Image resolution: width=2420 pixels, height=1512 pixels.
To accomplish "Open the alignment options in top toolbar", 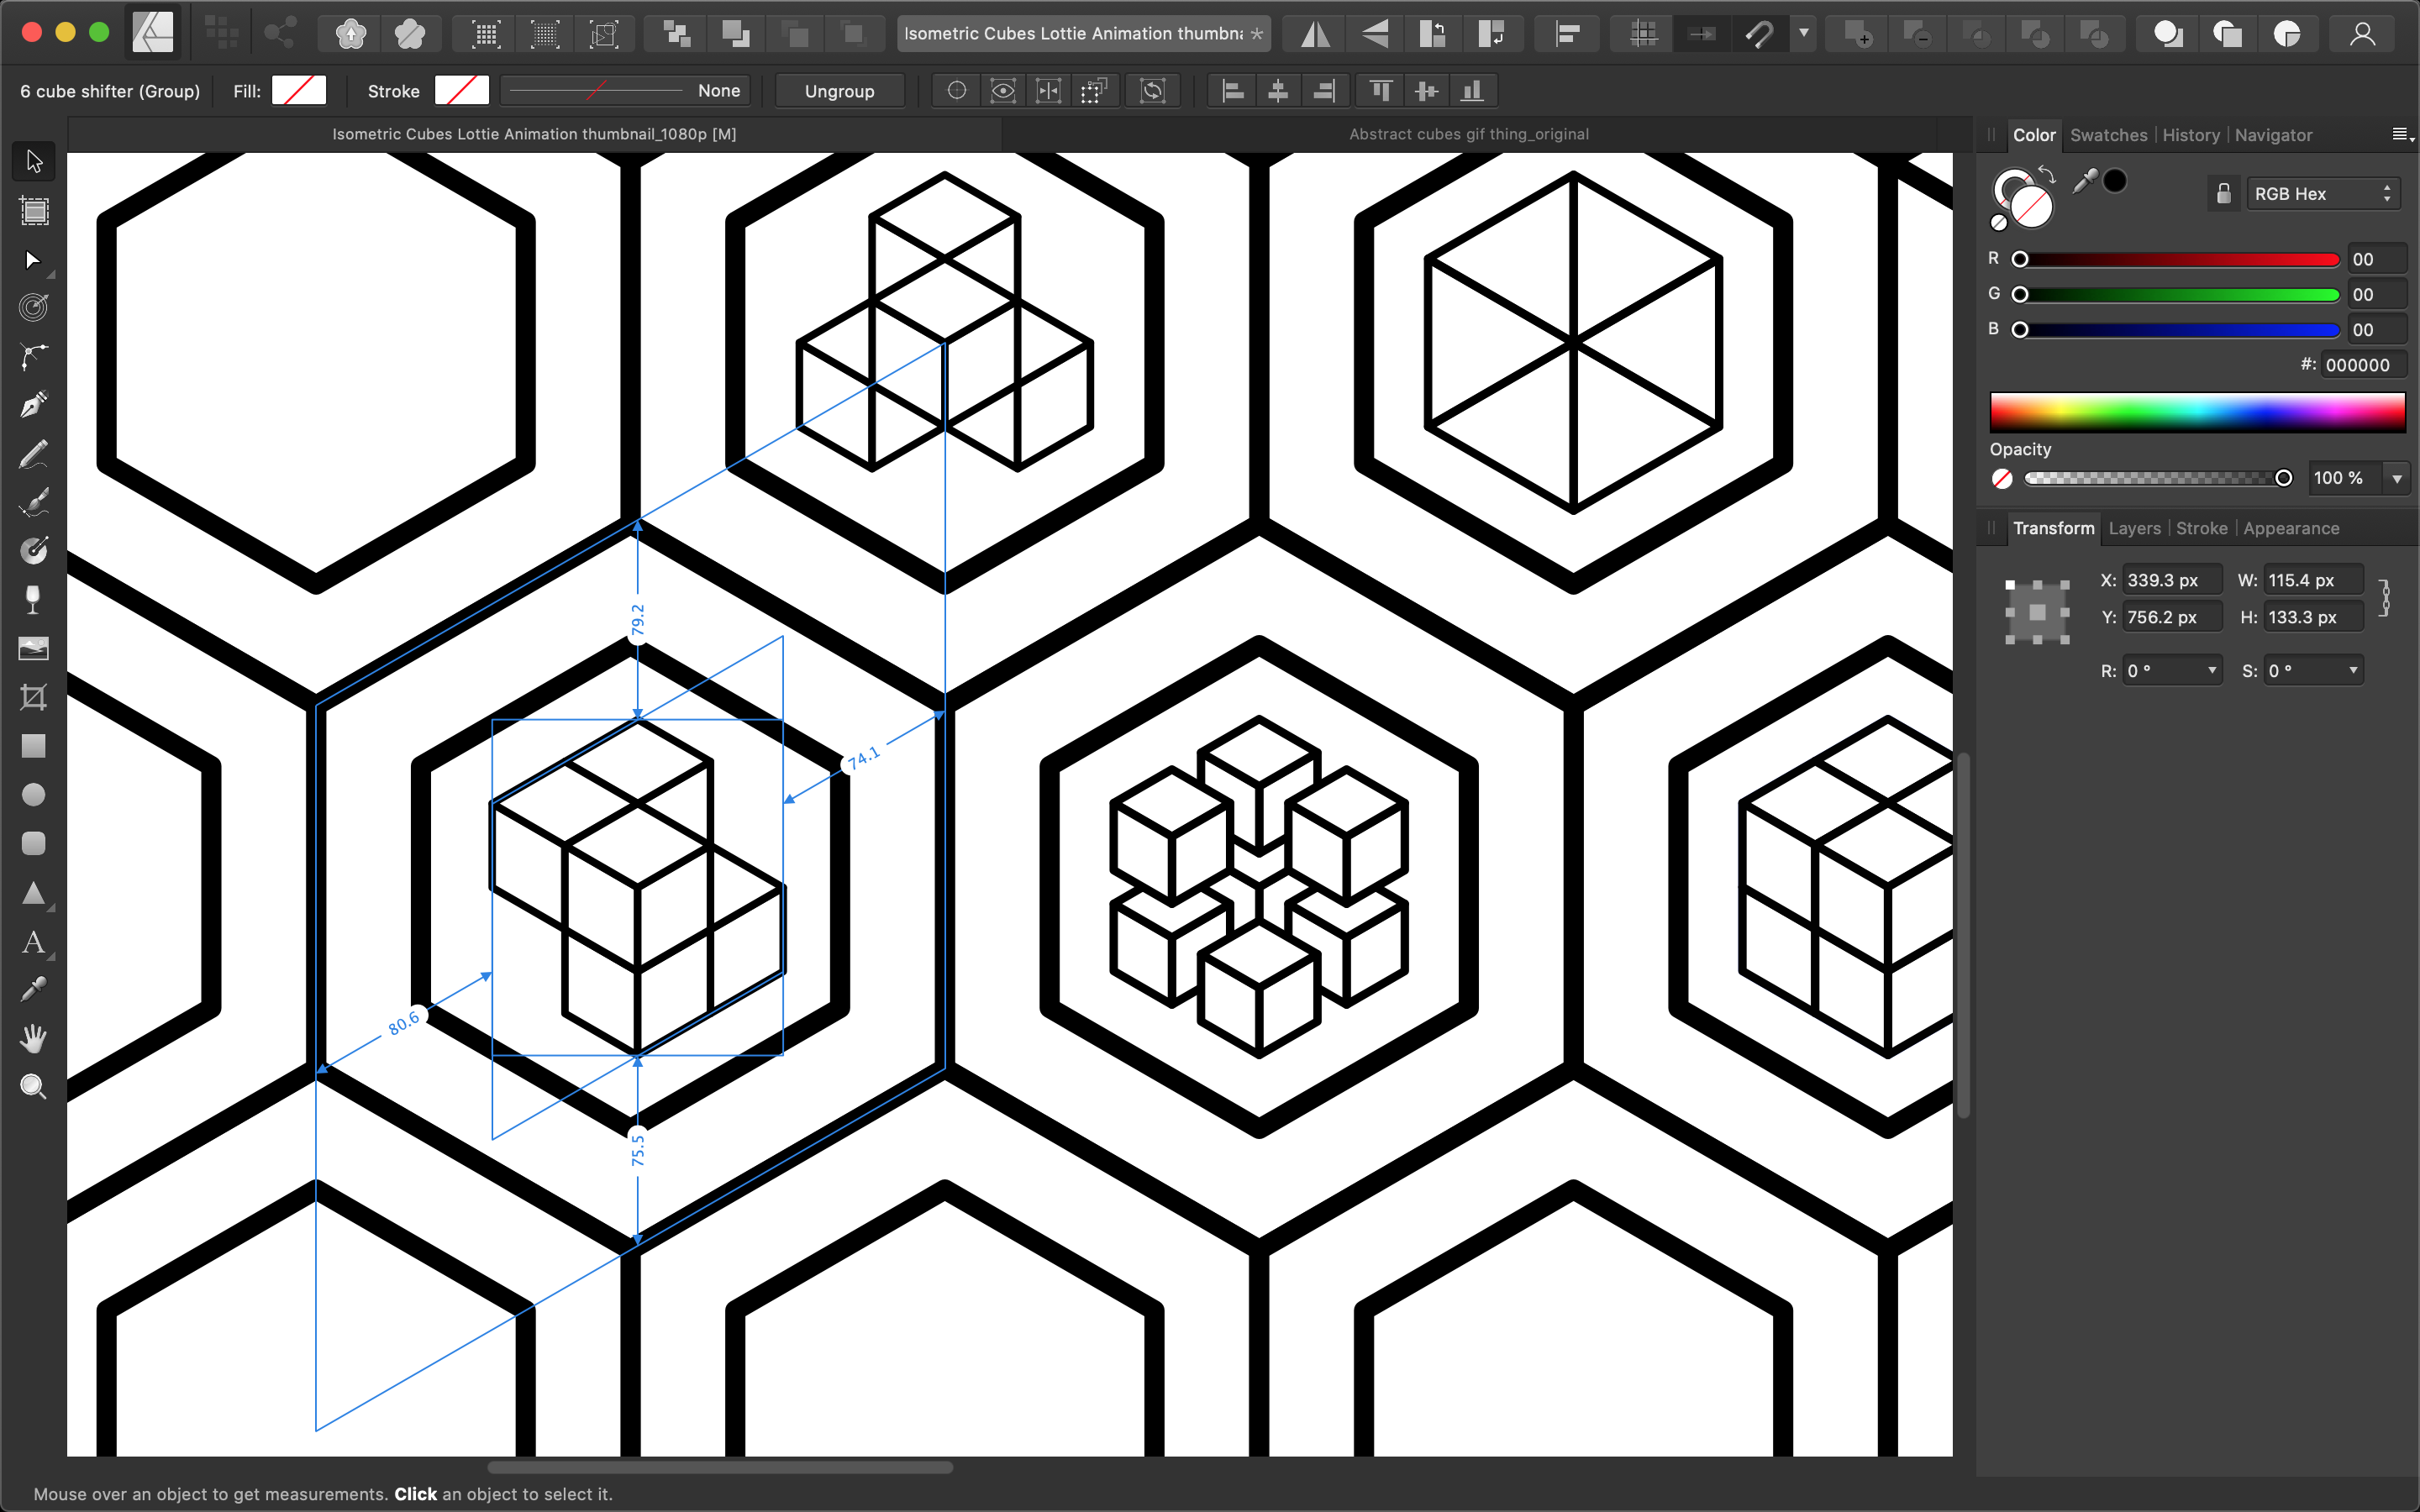I will (1567, 34).
